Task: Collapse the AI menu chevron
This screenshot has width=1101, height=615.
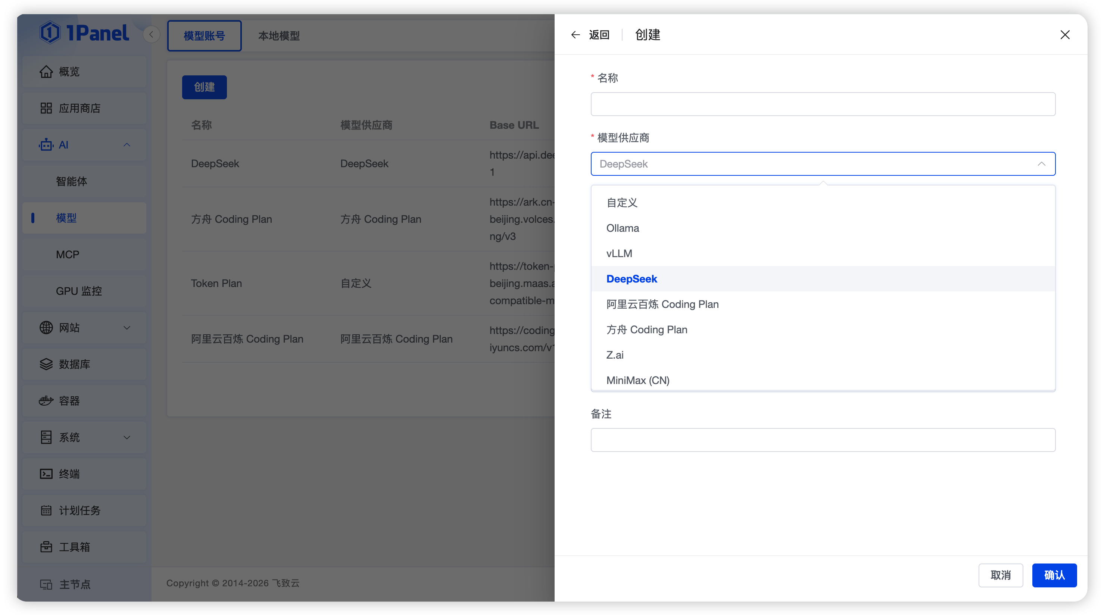Action: tap(127, 145)
